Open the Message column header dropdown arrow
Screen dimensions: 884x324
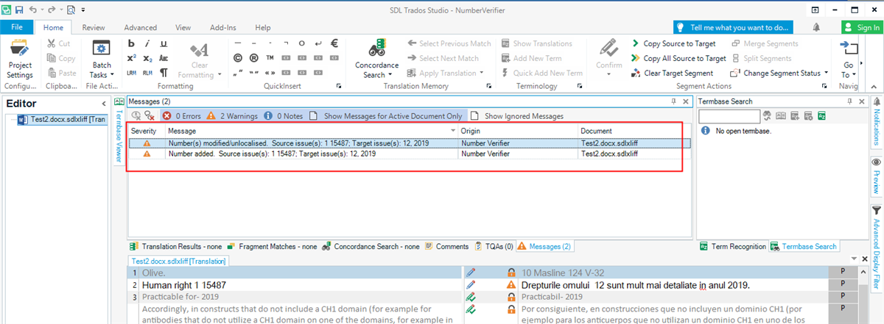(x=453, y=131)
